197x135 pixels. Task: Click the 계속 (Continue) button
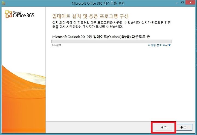[164, 127]
